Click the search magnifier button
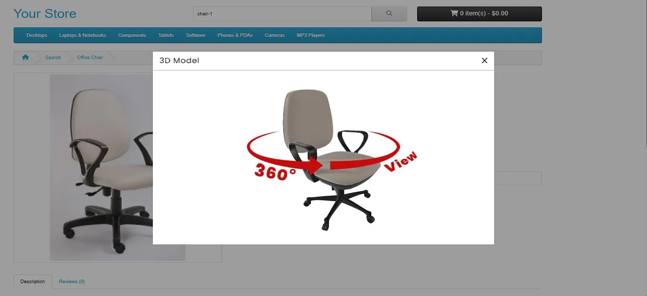647x296 pixels. (389, 14)
